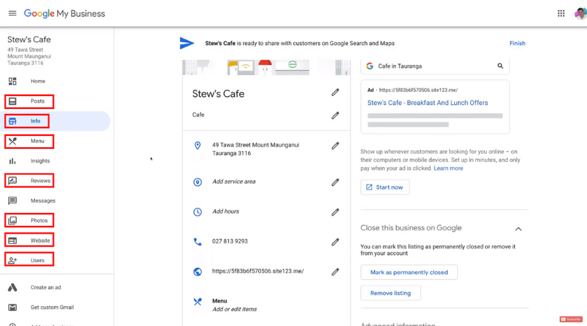Select Create an ad option
Viewport: 587px width, 326px height.
click(46, 287)
